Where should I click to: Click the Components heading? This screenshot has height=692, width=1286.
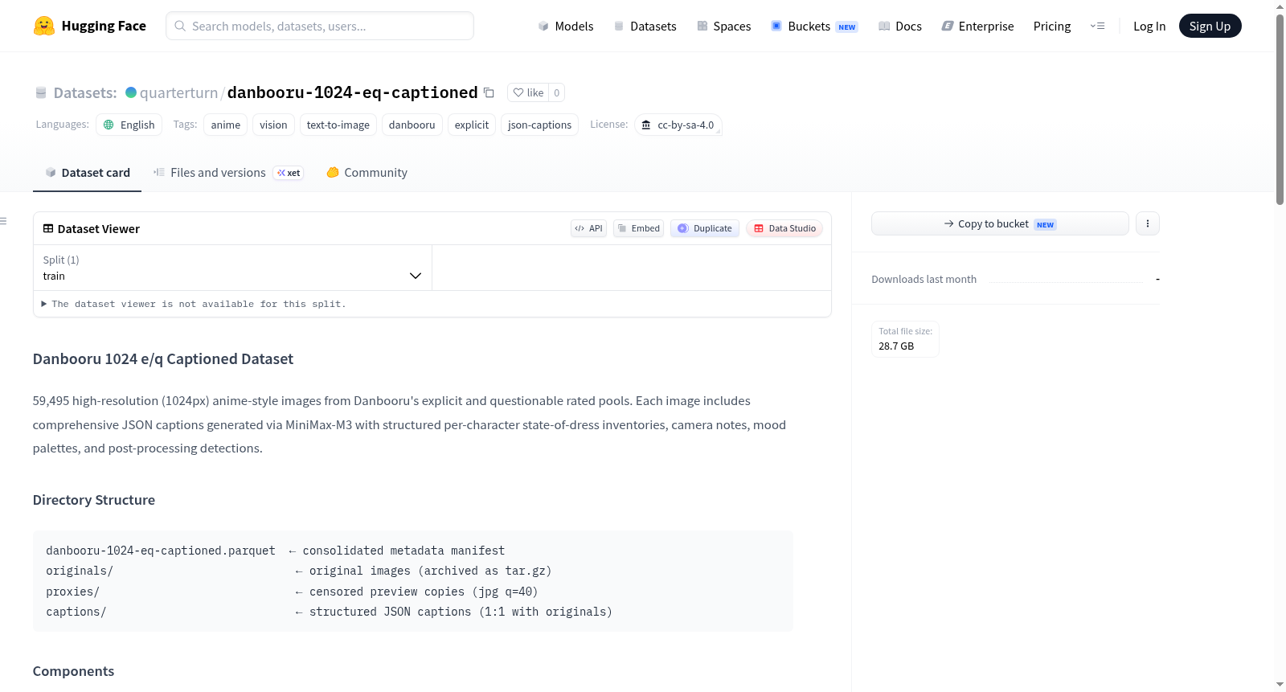73,671
